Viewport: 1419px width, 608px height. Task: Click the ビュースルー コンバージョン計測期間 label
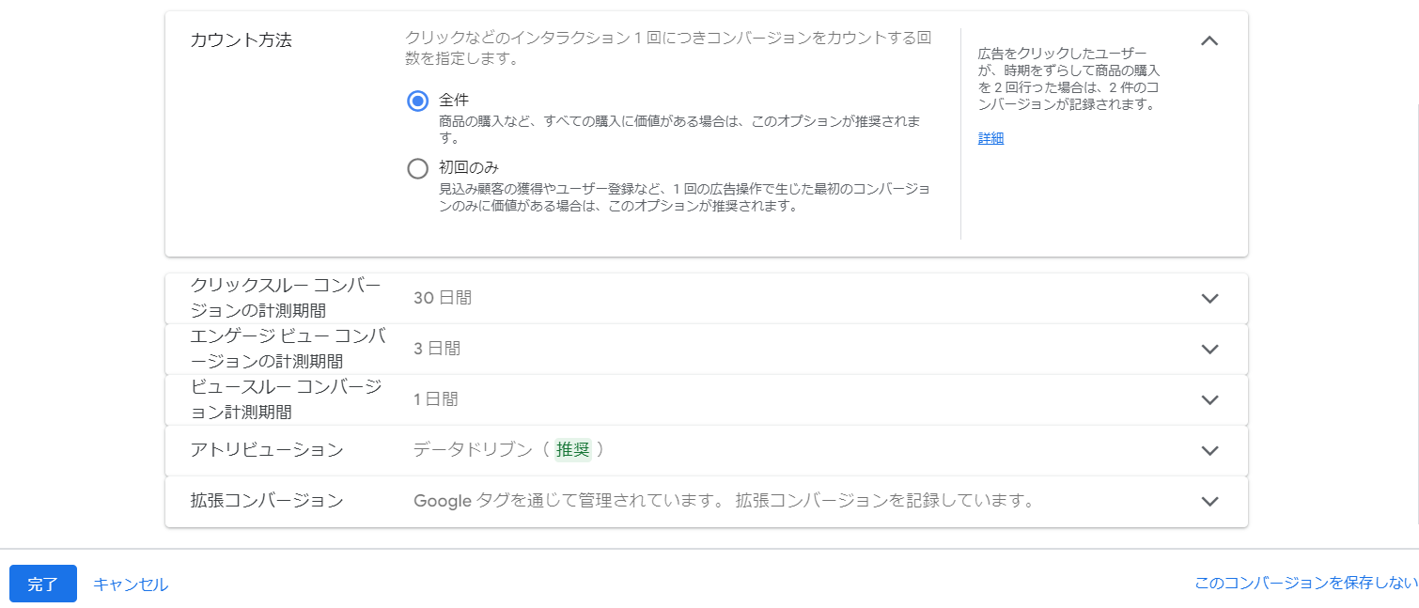pyautogui.click(x=286, y=399)
